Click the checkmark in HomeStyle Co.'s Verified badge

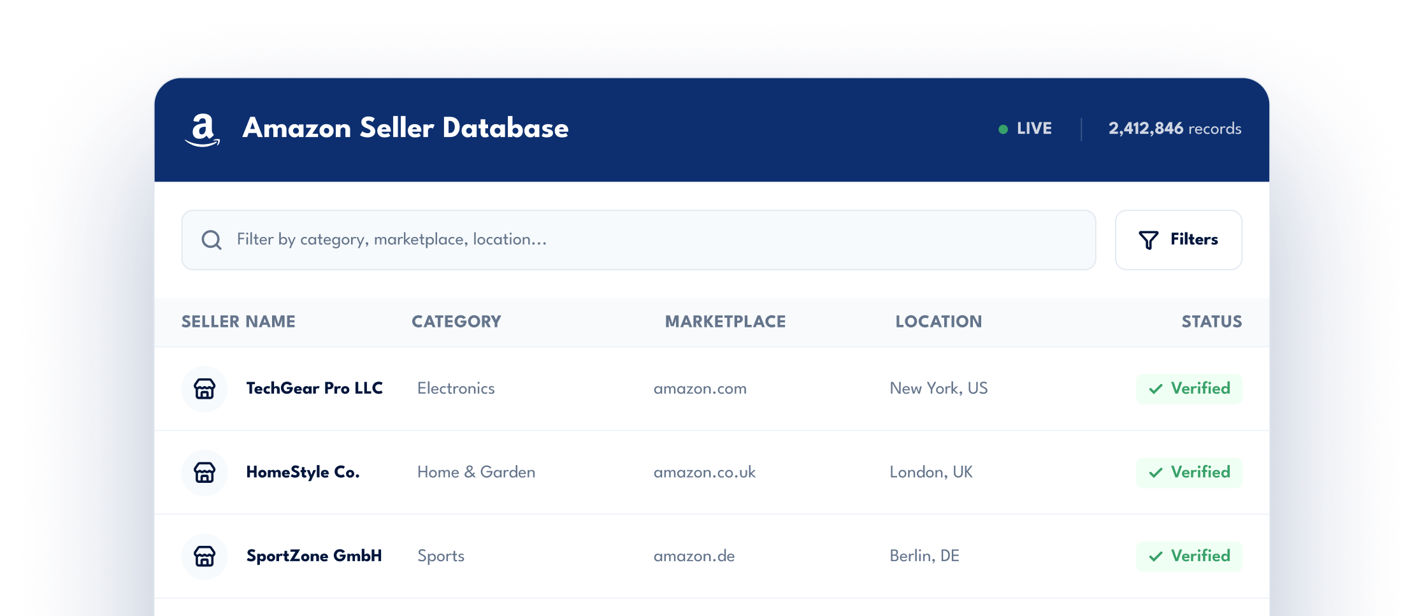tap(1156, 473)
